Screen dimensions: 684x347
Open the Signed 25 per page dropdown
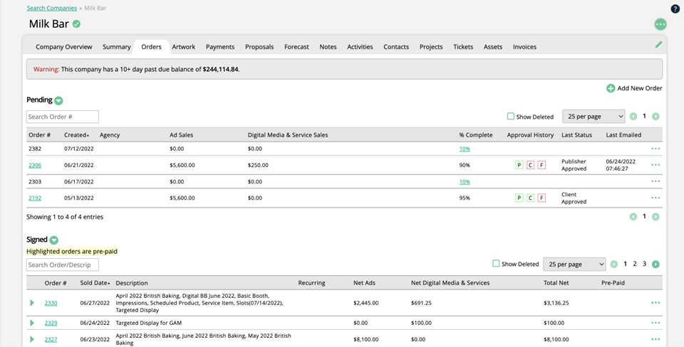574,265
